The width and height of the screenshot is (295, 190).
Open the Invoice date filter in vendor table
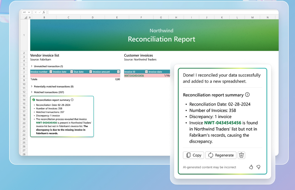(72, 72)
